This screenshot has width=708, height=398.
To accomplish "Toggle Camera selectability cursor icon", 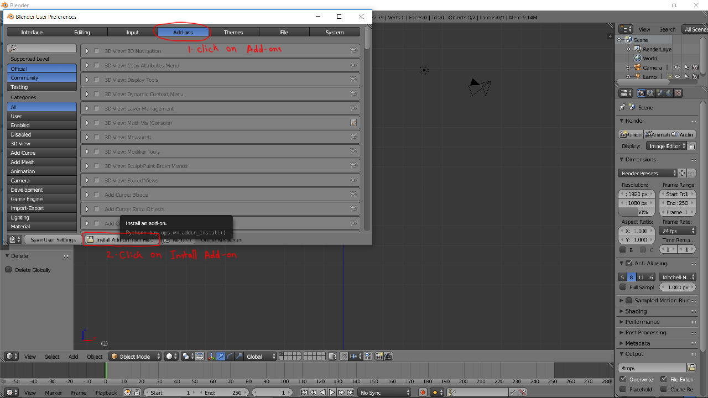I will click(686, 67).
